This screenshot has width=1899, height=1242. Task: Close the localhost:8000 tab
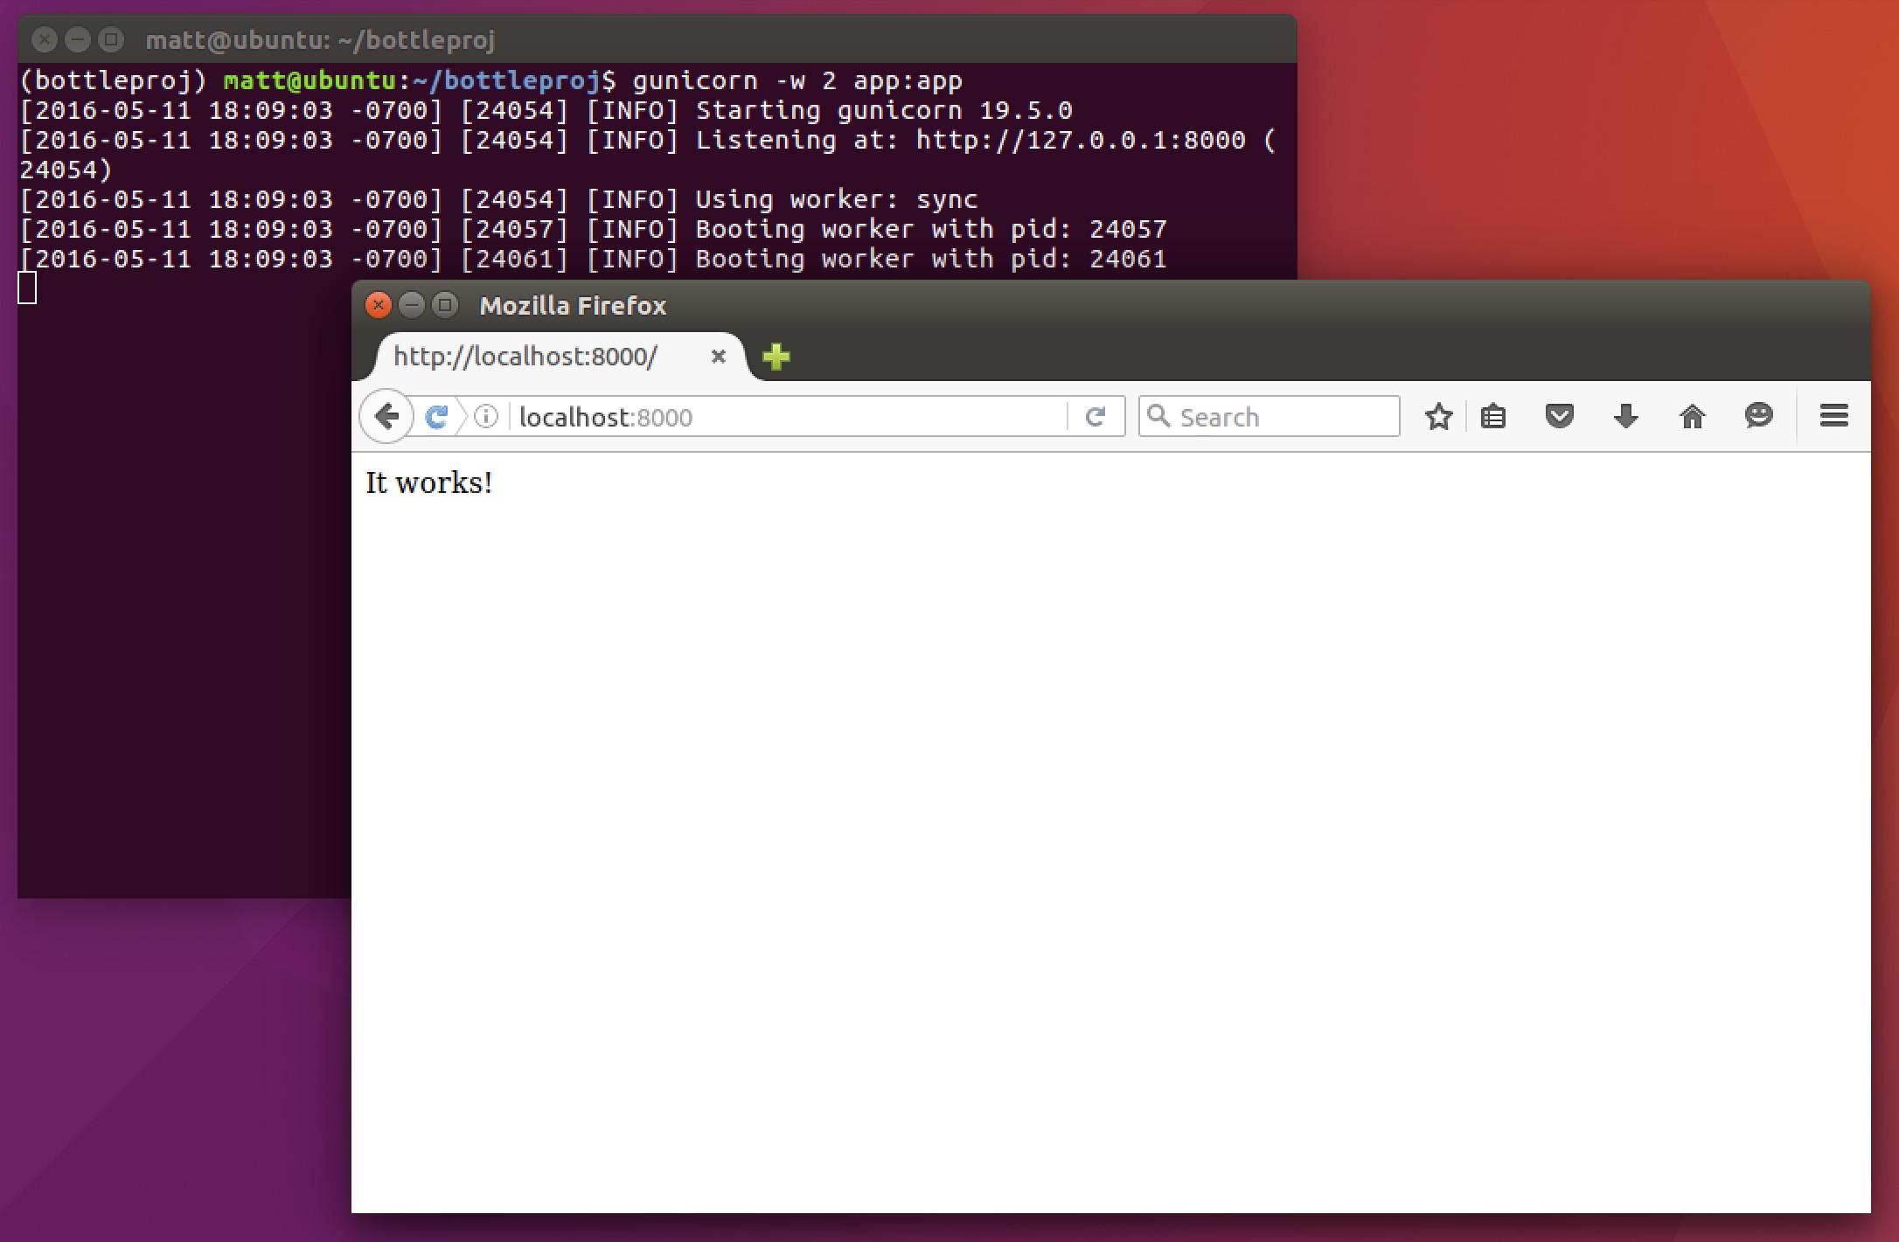tap(719, 357)
